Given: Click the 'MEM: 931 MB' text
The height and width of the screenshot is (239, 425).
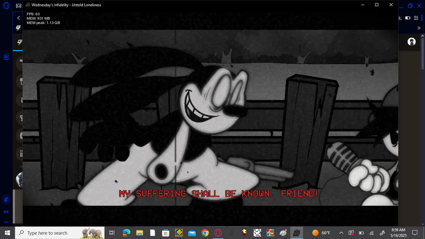Looking at the screenshot, I should (x=38, y=18).
